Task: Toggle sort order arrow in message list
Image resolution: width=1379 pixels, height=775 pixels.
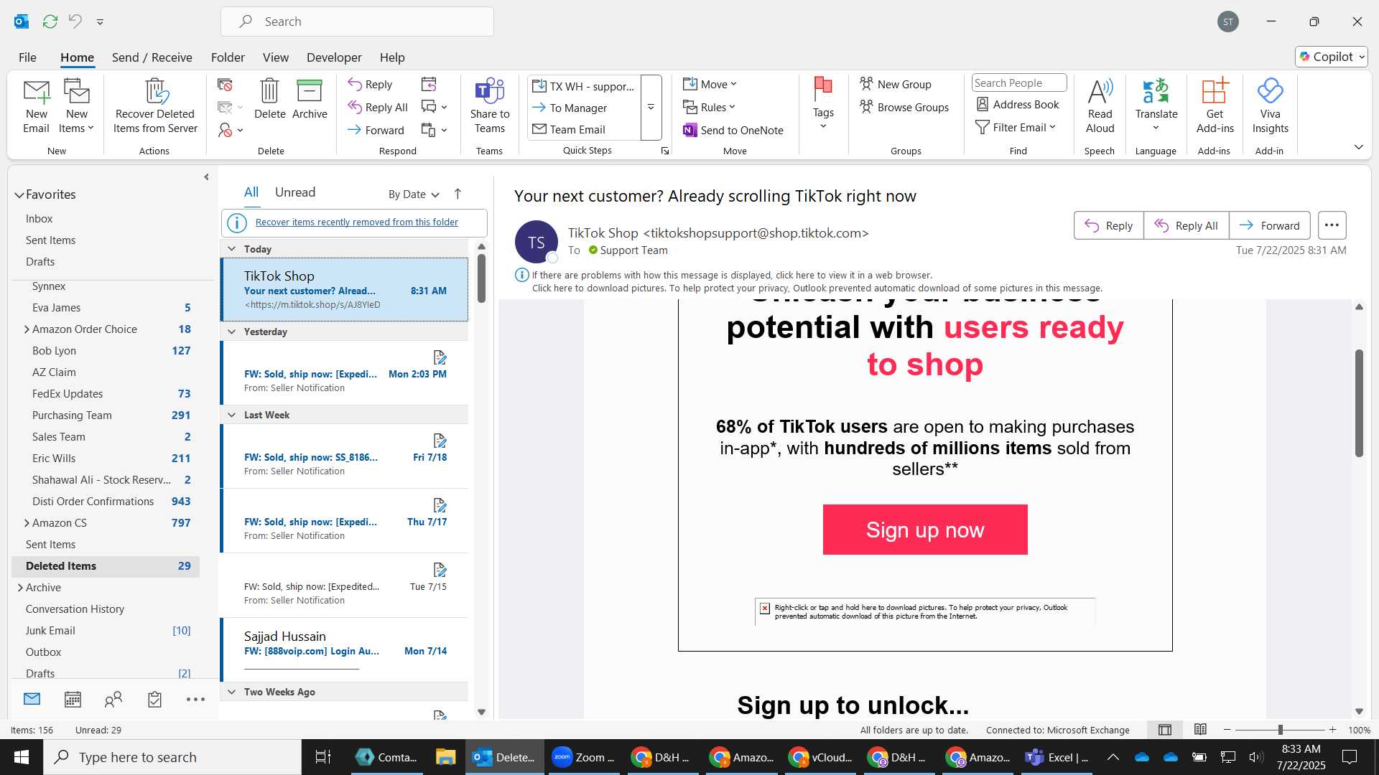Action: coord(458,194)
